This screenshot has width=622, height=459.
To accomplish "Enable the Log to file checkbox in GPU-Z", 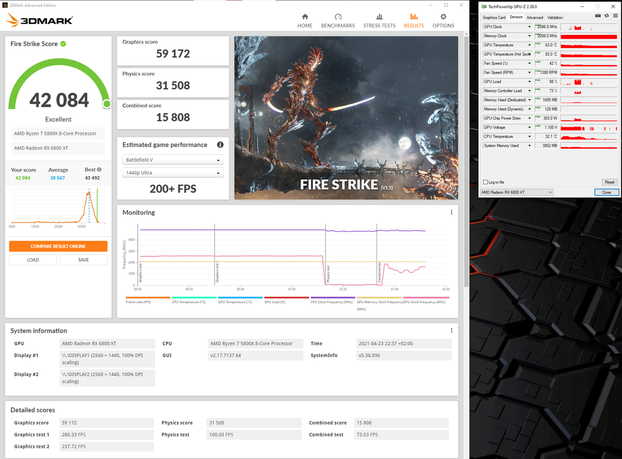I will click(485, 182).
